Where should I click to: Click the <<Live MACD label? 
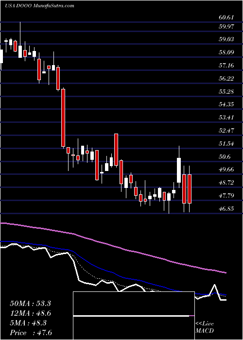pos(205,327)
